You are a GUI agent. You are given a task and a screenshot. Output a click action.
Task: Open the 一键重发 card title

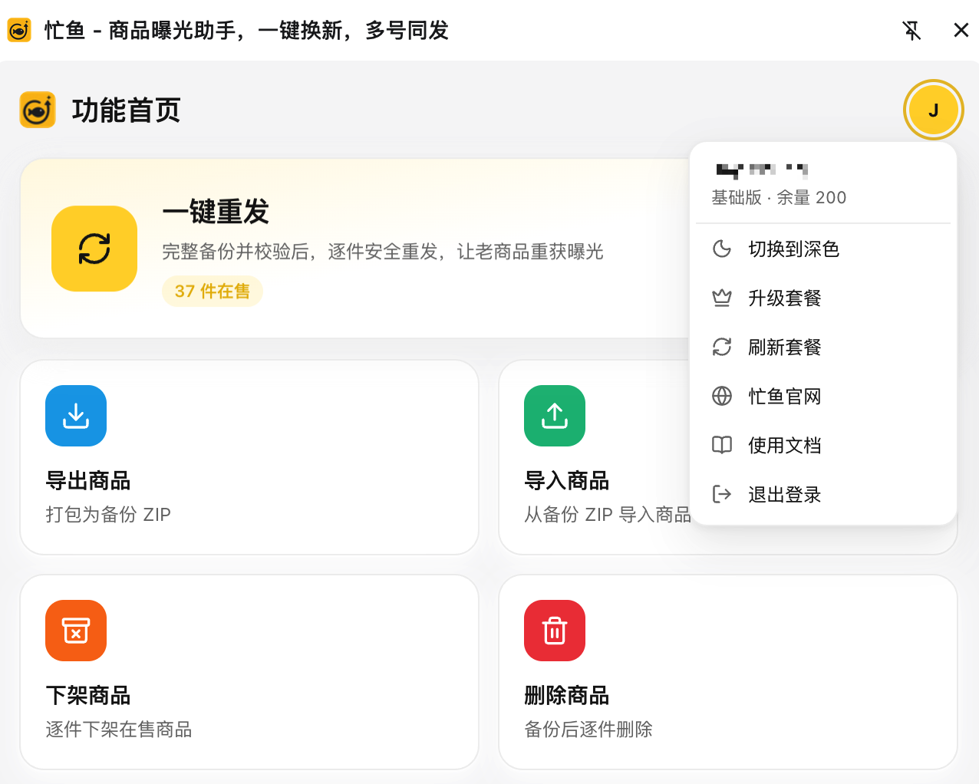[216, 211]
